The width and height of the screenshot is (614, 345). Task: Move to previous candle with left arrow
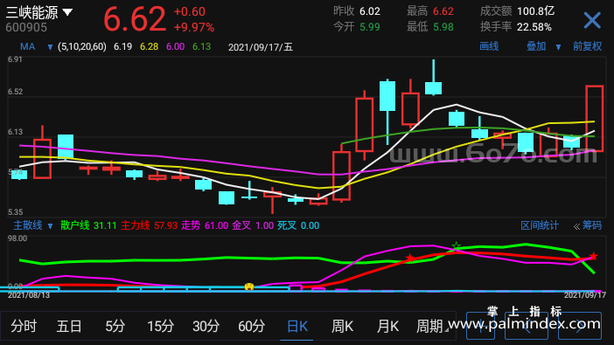point(527,326)
